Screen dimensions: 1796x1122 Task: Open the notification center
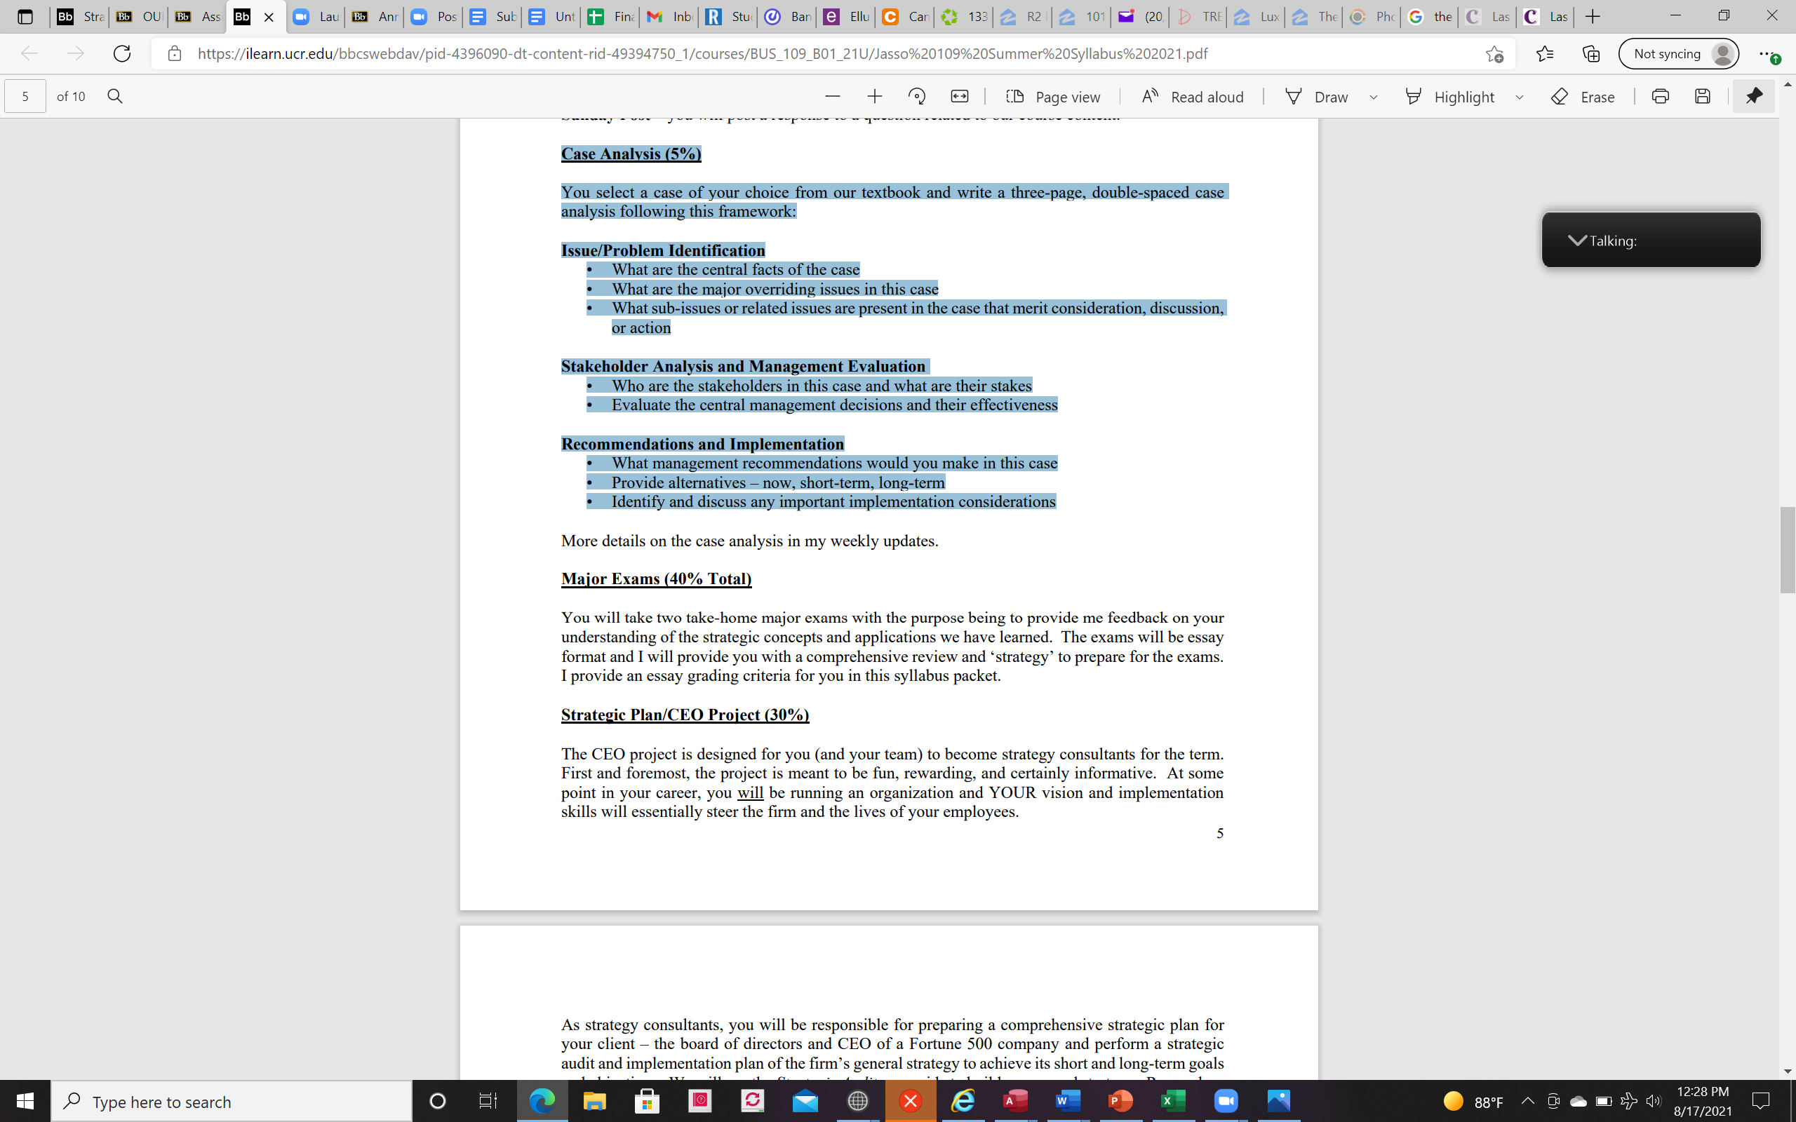(x=1760, y=1101)
